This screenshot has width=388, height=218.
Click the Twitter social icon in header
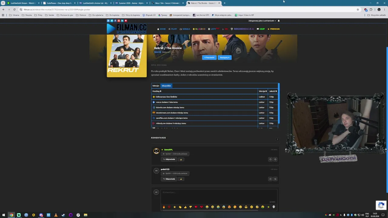coord(112,21)
